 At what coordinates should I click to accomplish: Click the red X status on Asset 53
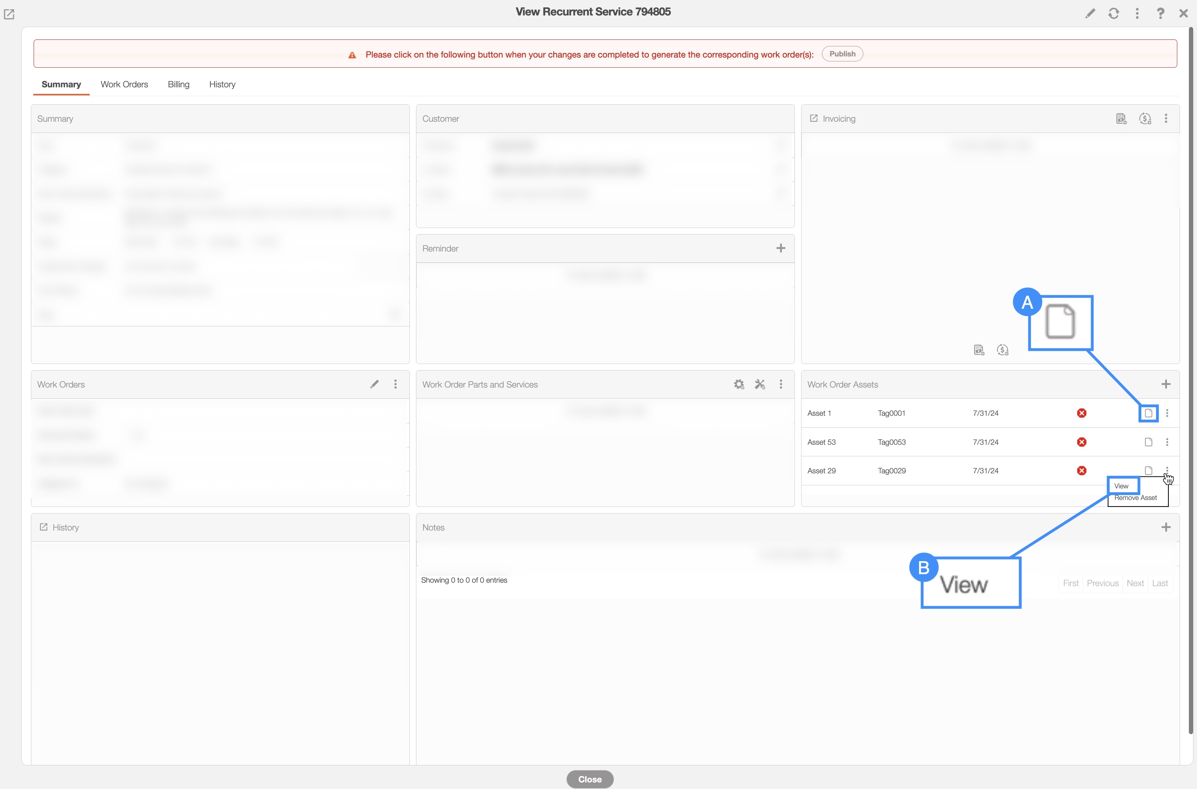coord(1081,442)
